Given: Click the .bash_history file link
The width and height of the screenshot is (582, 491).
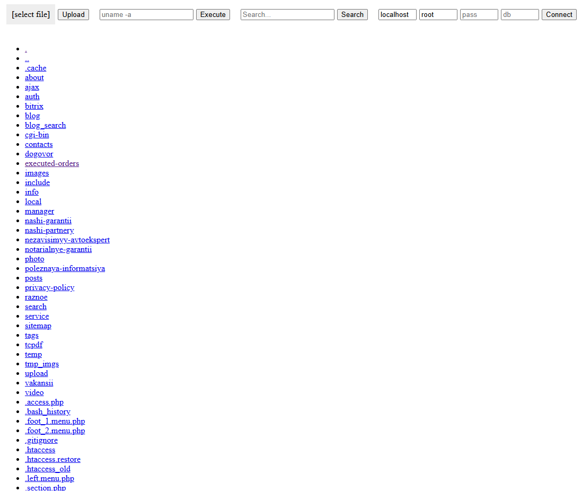Looking at the screenshot, I should [48, 411].
